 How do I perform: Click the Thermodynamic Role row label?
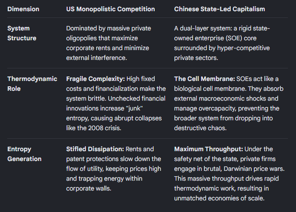pyautogui.click(x=32, y=84)
